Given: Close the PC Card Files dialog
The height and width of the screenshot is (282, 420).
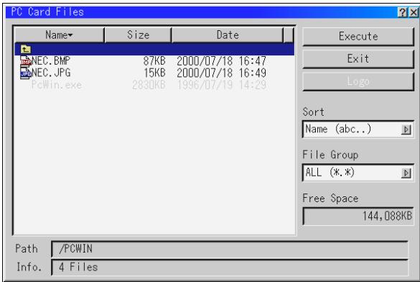Looking at the screenshot, I should tap(414, 12).
